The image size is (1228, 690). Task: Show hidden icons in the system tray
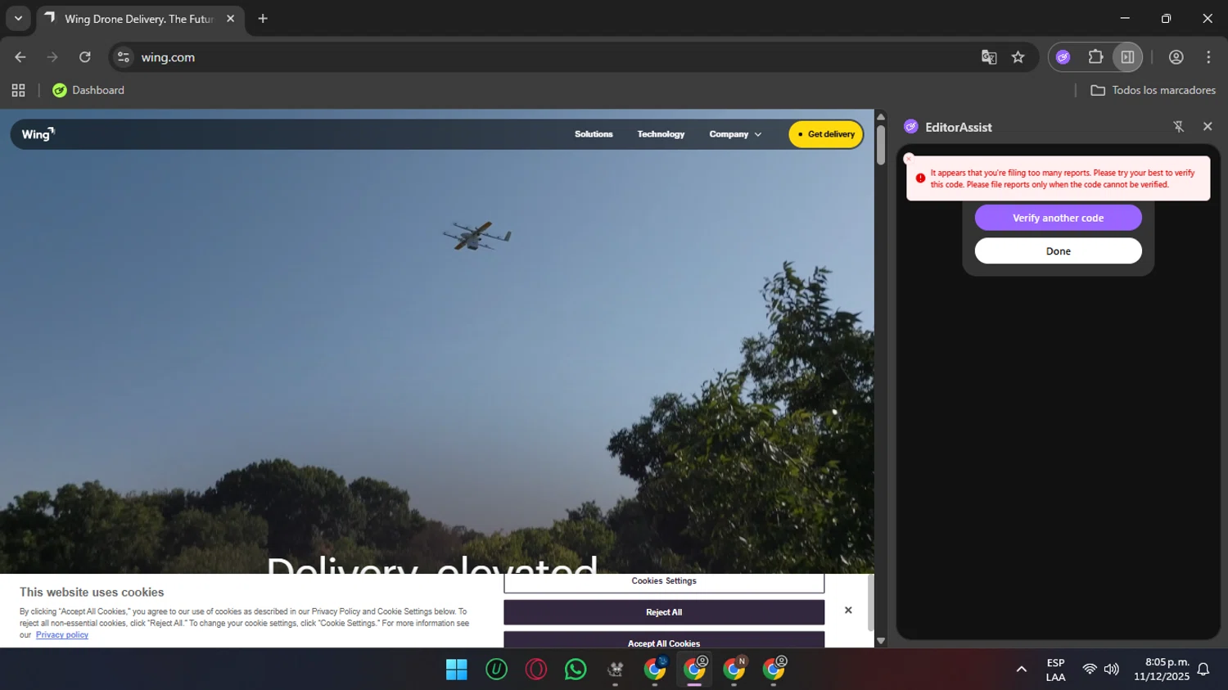tap(1021, 670)
